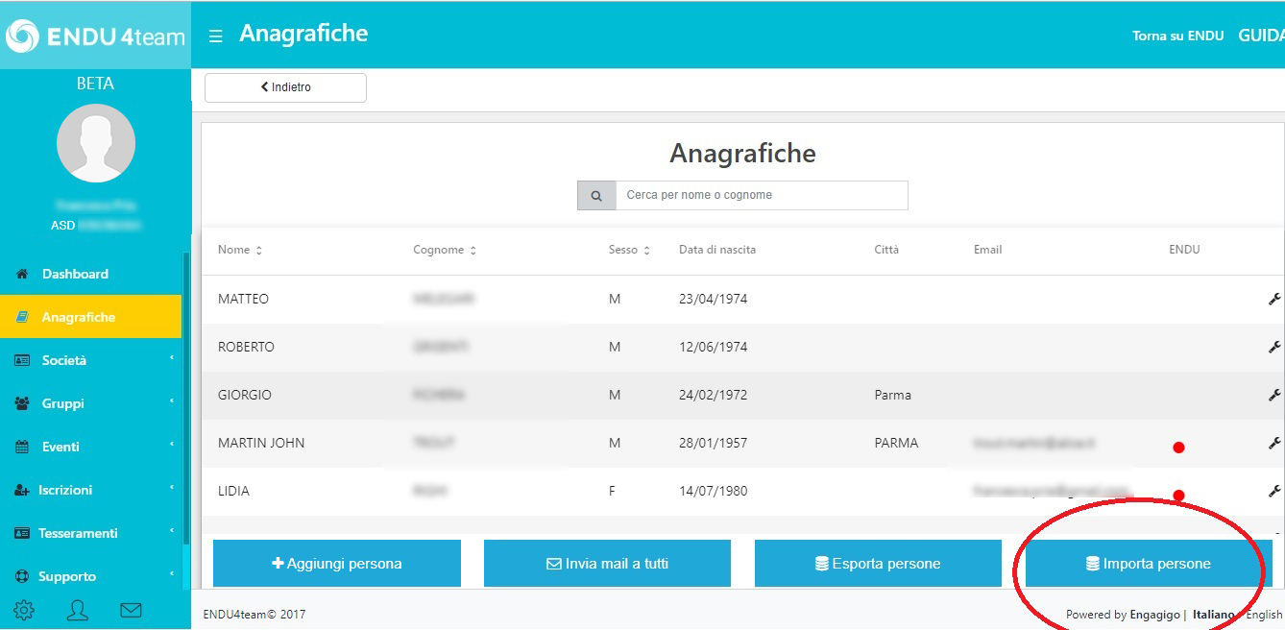The height and width of the screenshot is (630, 1285).
Task: Click city cell Parma in GIORGIO row
Action: click(x=893, y=395)
